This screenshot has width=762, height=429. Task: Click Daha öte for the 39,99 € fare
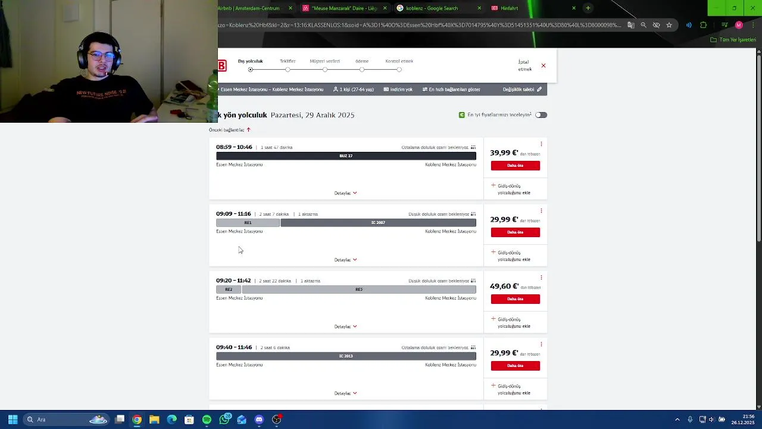516,166
